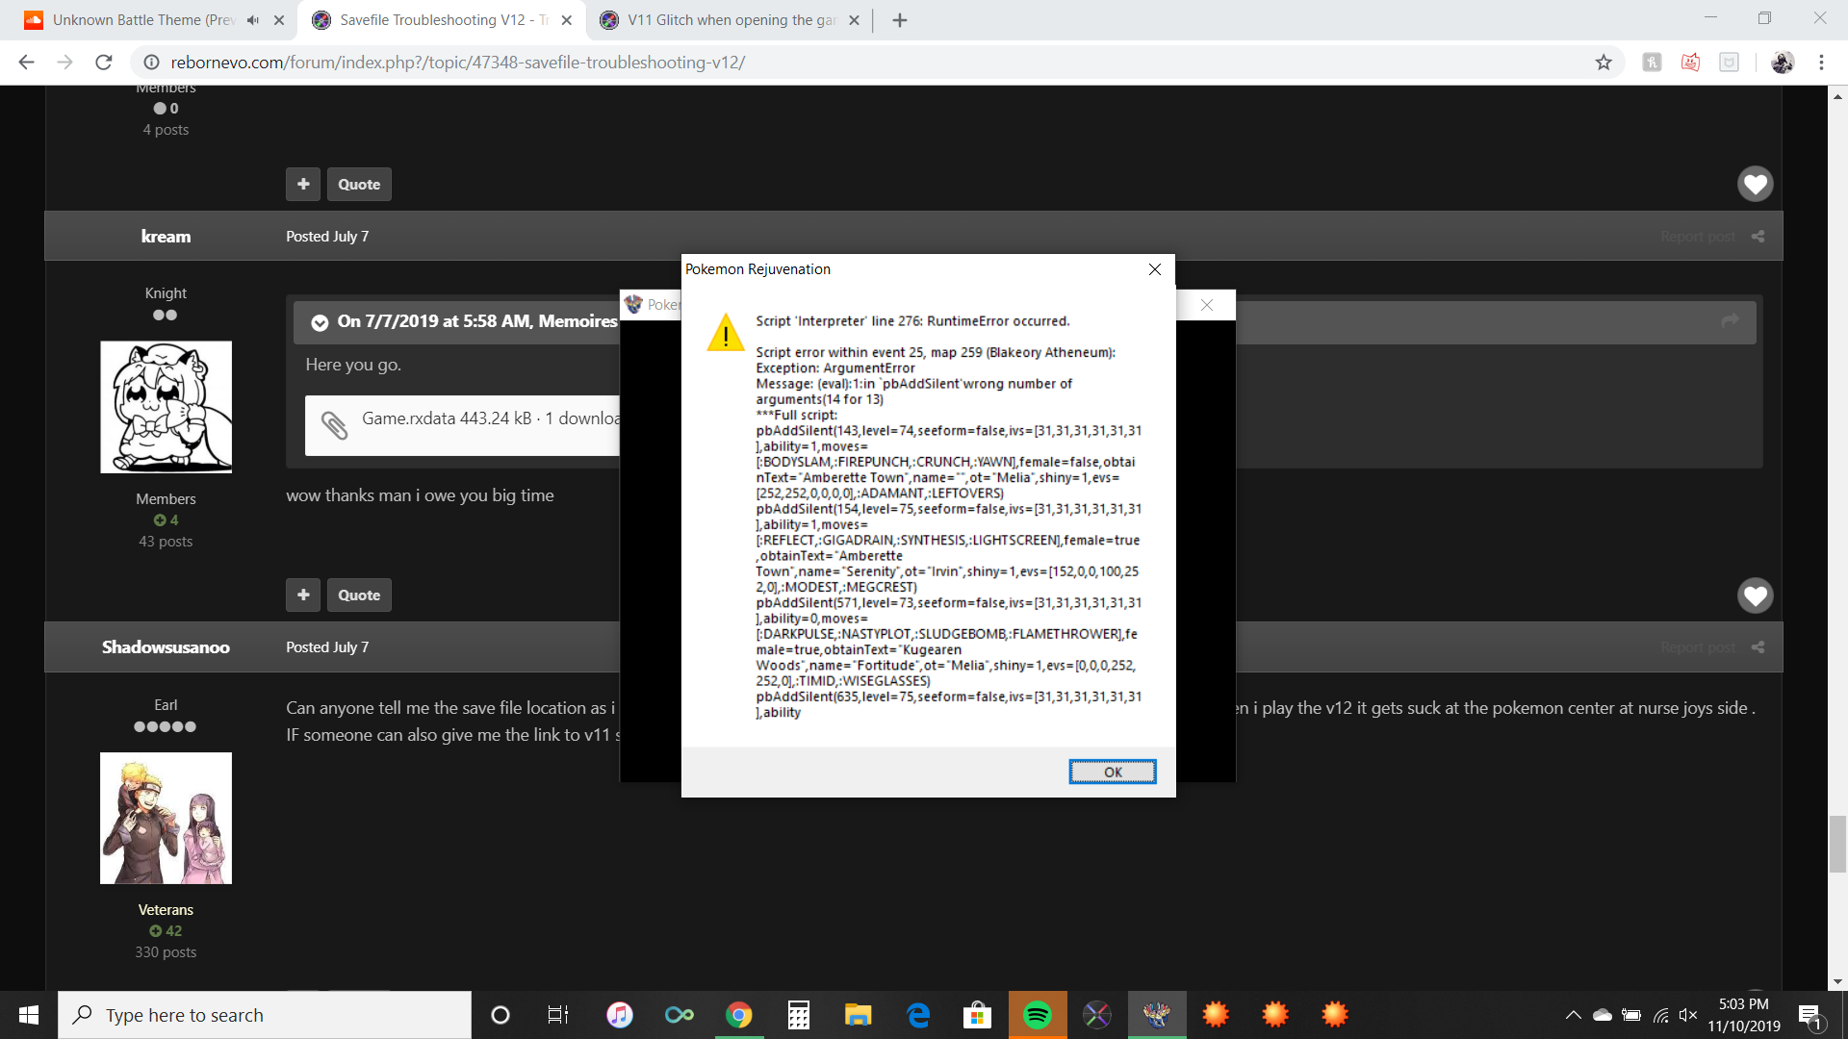Open a new browser tab
The image size is (1848, 1039).
point(900,20)
